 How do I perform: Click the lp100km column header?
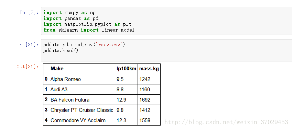click(126, 69)
